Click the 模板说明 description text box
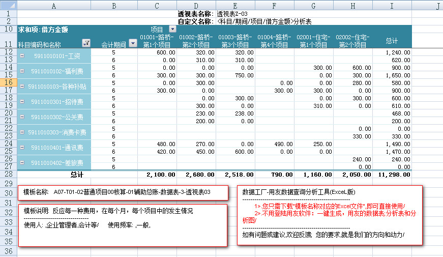Screen dimensions: 443x257 123,225
